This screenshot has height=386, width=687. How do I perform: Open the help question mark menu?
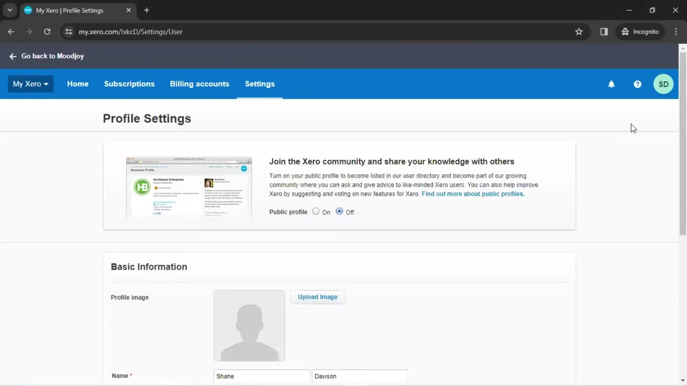tap(637, 84)
